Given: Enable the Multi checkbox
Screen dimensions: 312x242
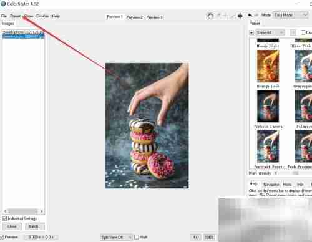Looking at the screenshot, I should coord(137,237).
